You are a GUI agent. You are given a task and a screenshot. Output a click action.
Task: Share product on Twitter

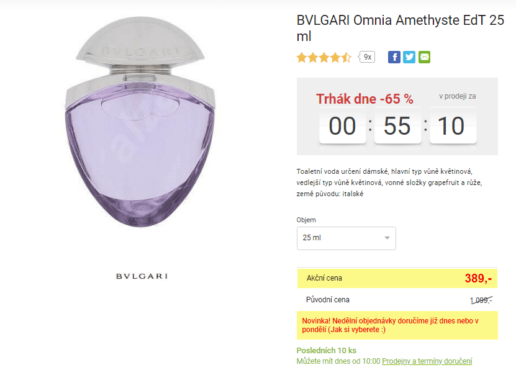(x=410, y=56)
